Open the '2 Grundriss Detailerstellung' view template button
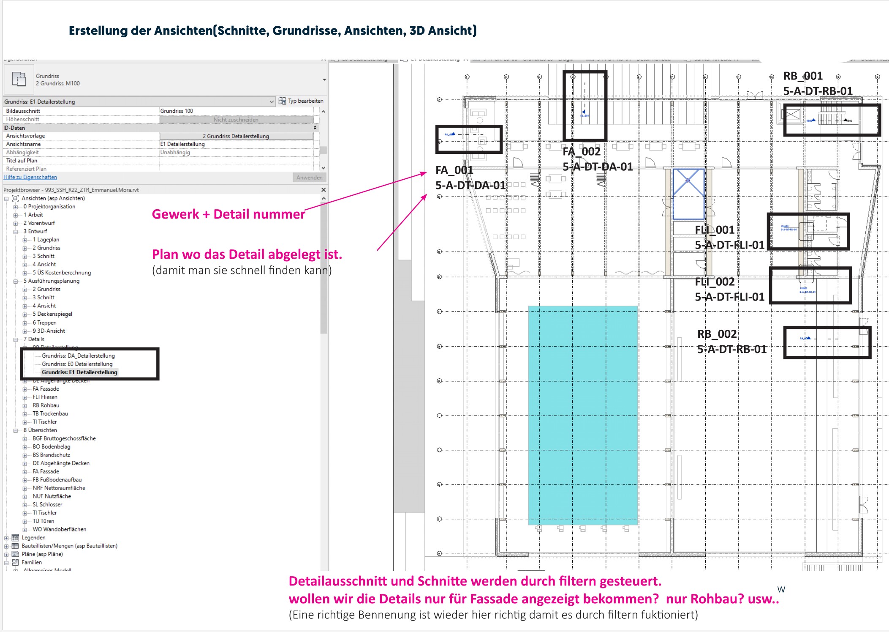This screenshot has height=632, width=889. [x=236, y=136]
